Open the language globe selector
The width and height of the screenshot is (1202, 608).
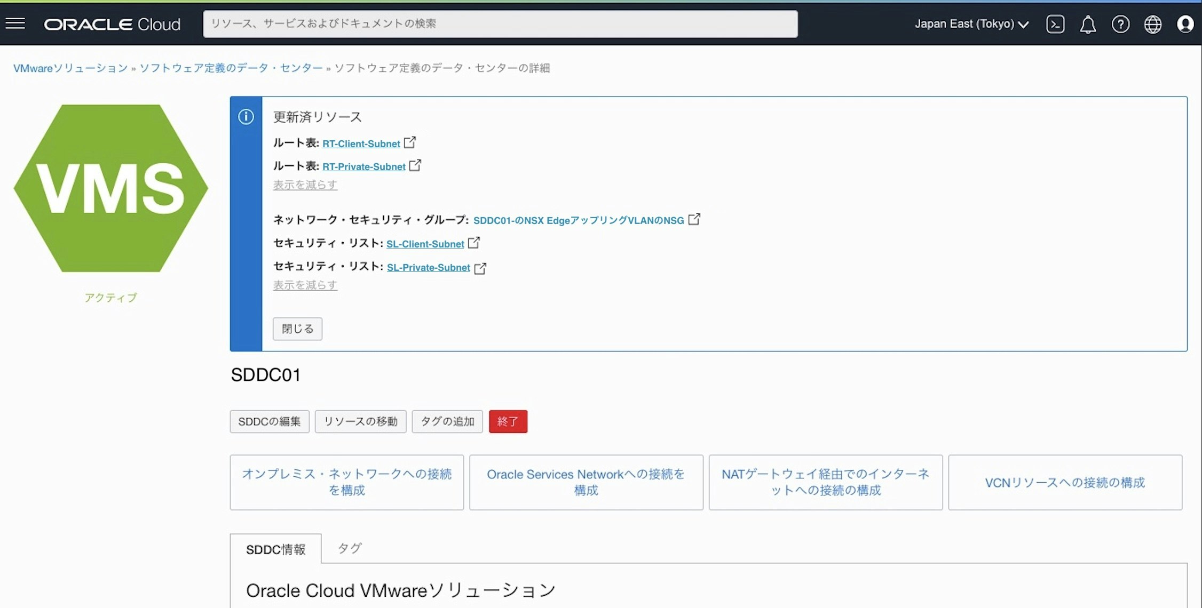coord(1152,24)
